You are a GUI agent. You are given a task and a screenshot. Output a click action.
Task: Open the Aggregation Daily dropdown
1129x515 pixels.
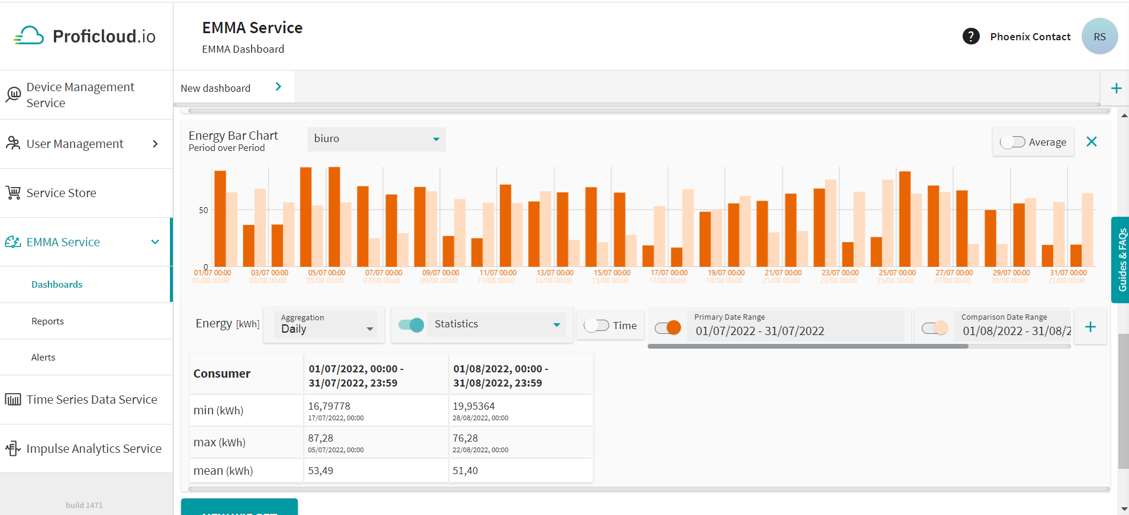click(x=326, y=324)
